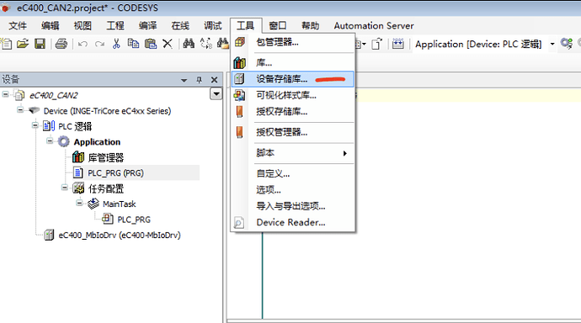Open the Automation Server menu
The height and width of the screenshot is (323, 581).
(x=374, y=25)
